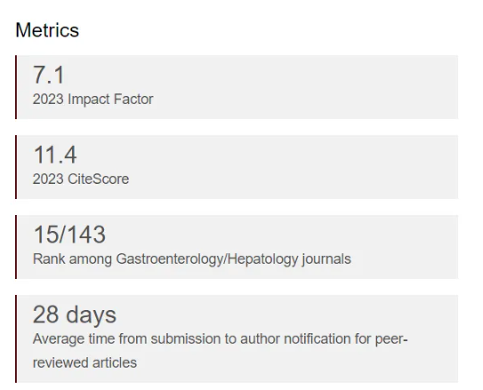Select the 7.1 impact factor value
The width and height of the screenshot is (483, 390).
point(48,75)
